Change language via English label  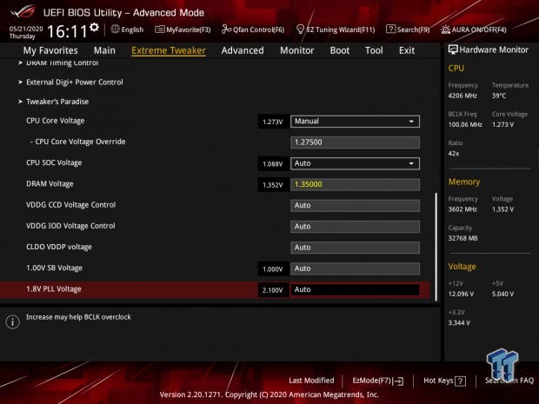click(x=132, y=30)
